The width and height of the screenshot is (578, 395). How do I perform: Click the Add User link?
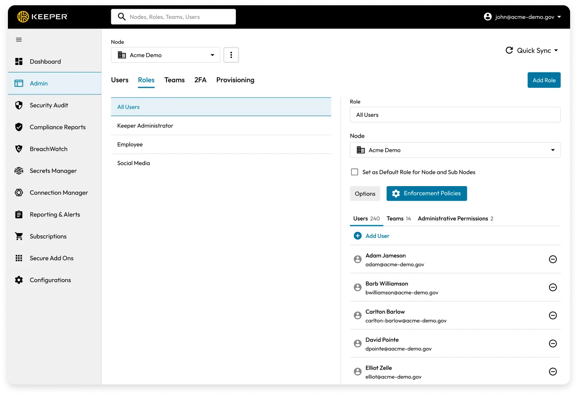pos(377,236)
